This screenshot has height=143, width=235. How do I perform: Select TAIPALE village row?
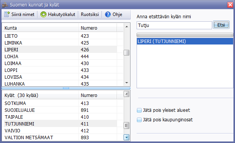pyautogui.click(x=60, y=117)
